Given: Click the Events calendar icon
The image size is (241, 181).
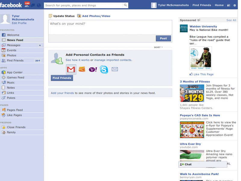Looking at the screenshot, I should pos(4,50).
